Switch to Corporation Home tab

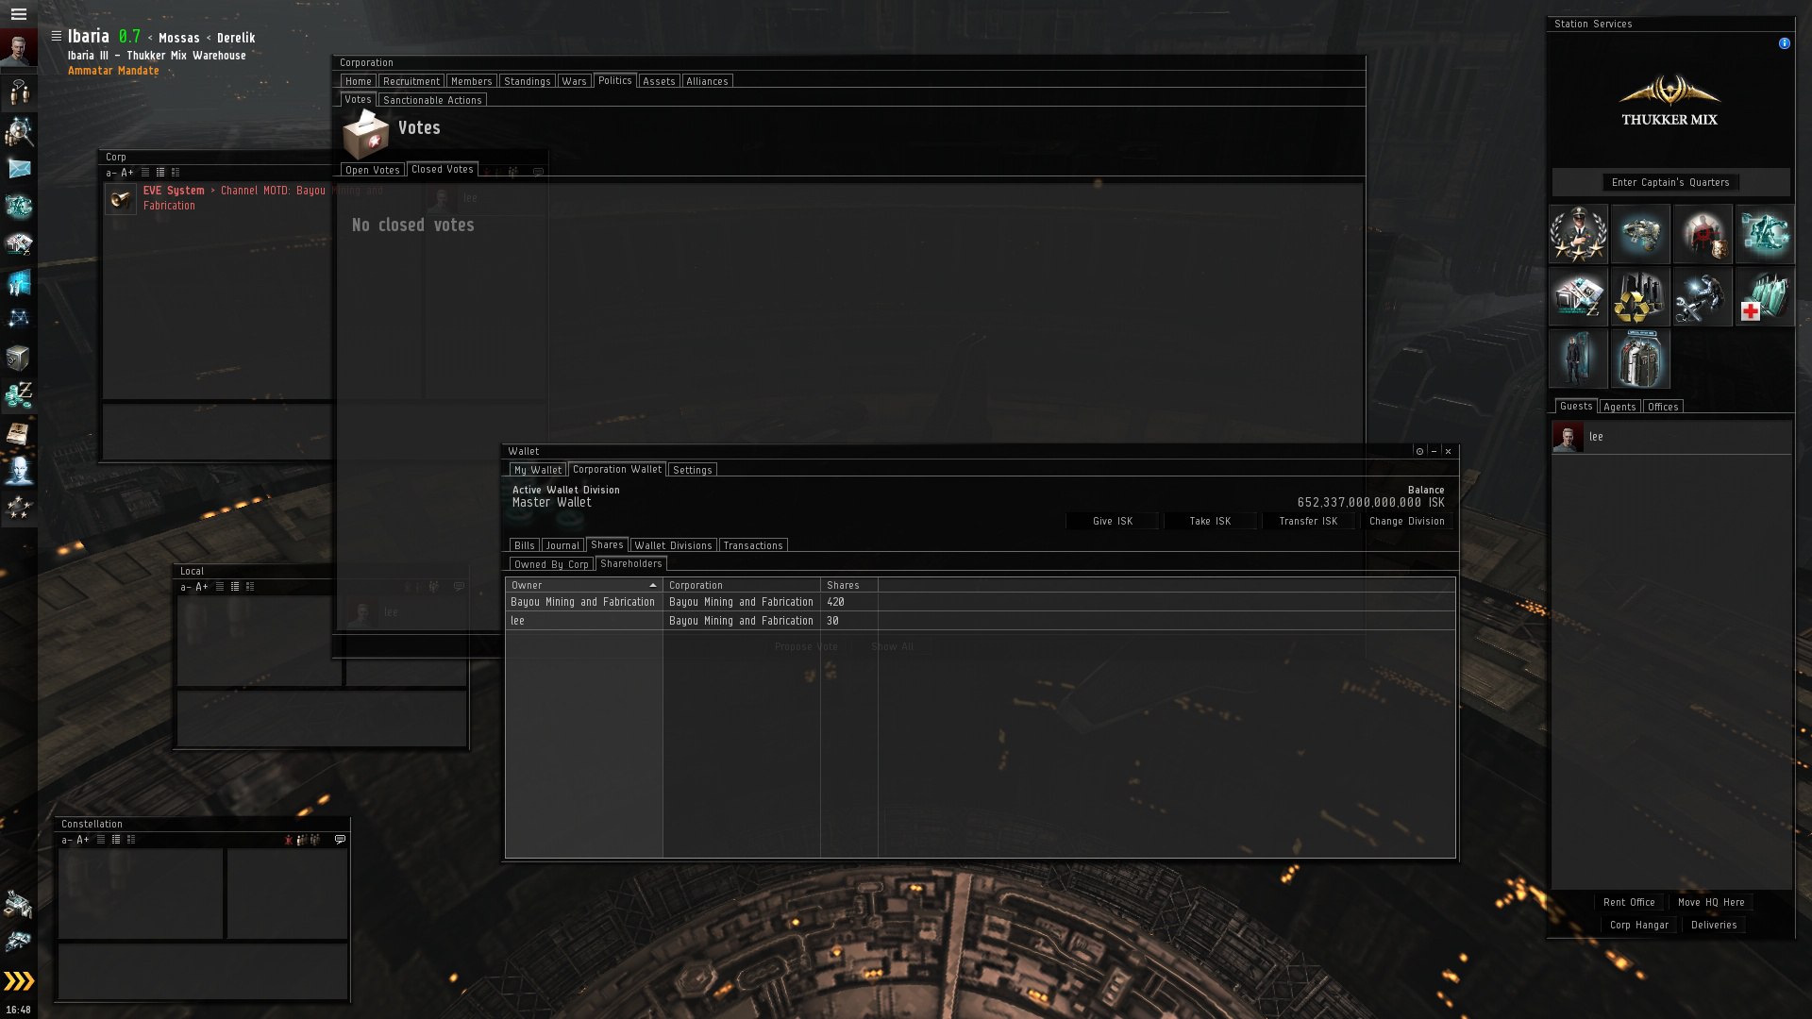359,81
